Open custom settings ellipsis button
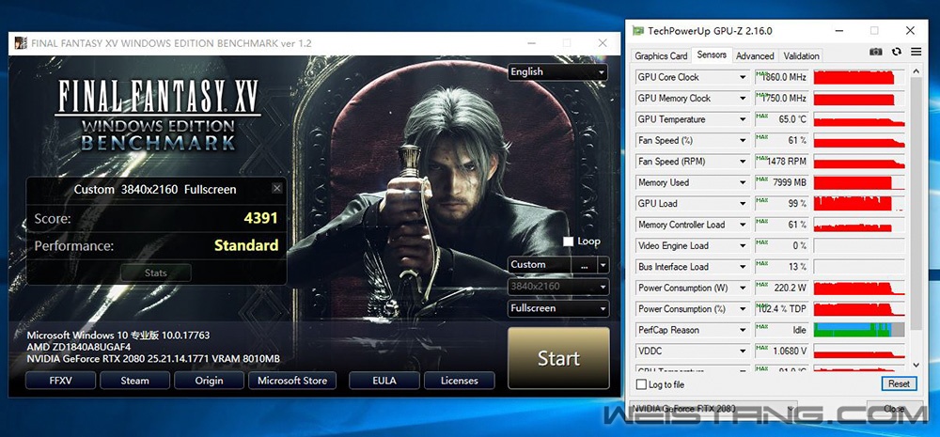 (x=585, y=264)
